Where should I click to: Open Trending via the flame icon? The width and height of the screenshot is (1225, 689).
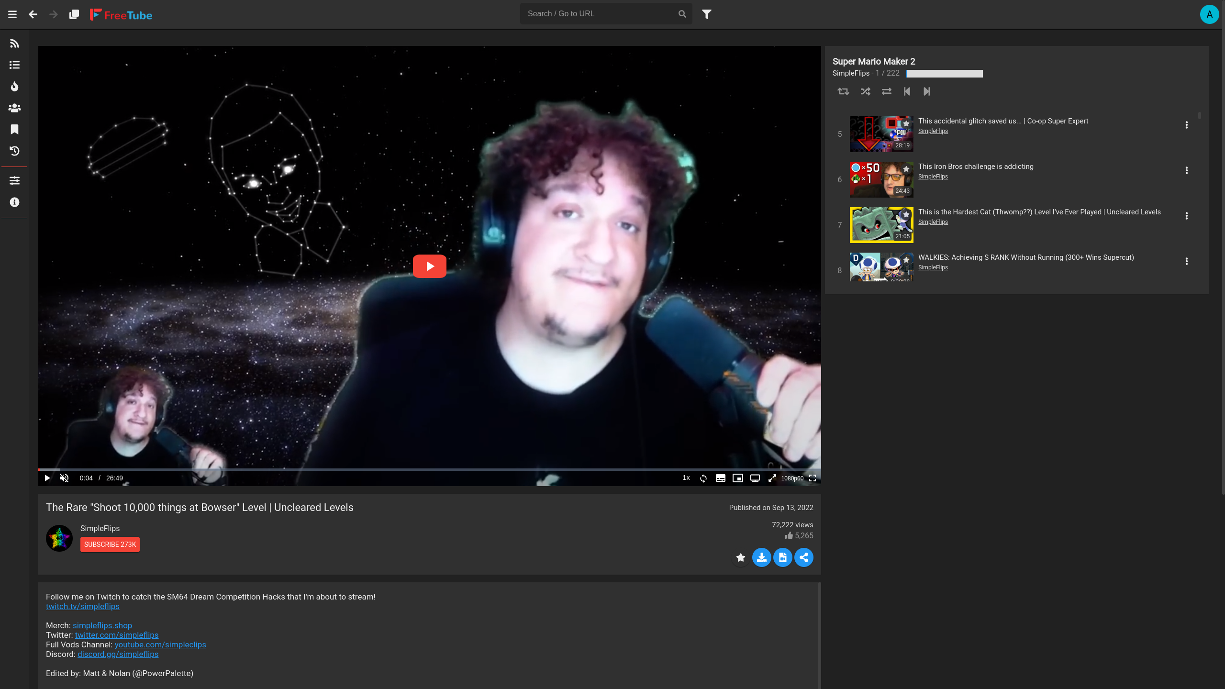pos(14,87)
